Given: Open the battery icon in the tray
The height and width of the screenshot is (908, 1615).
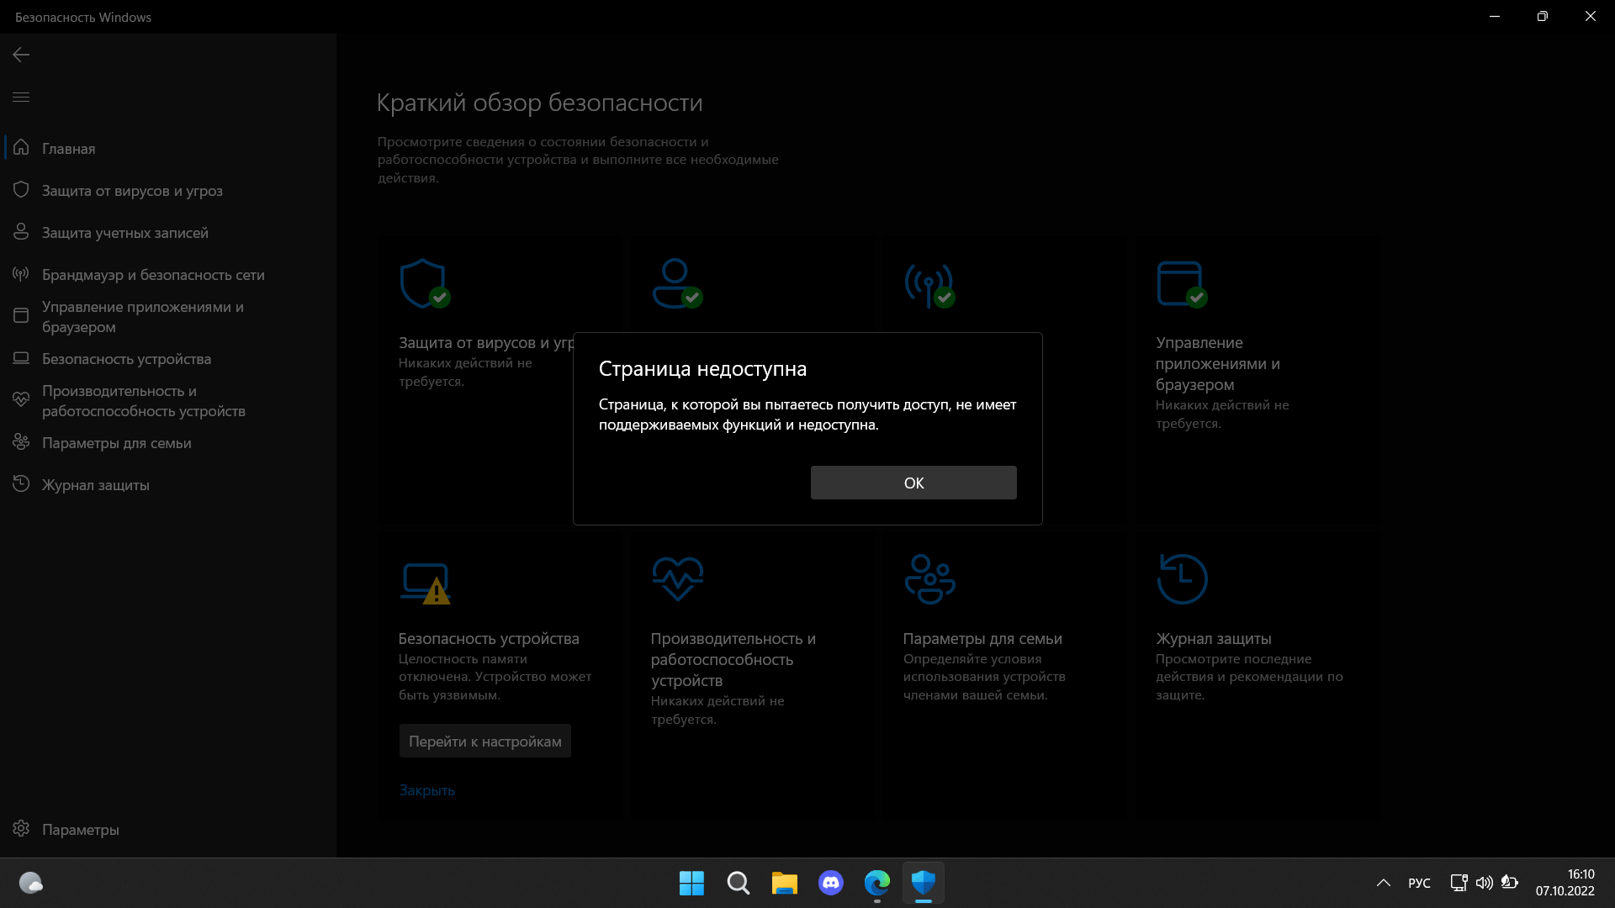Looking at the screenshot, I should point(1510,883).
